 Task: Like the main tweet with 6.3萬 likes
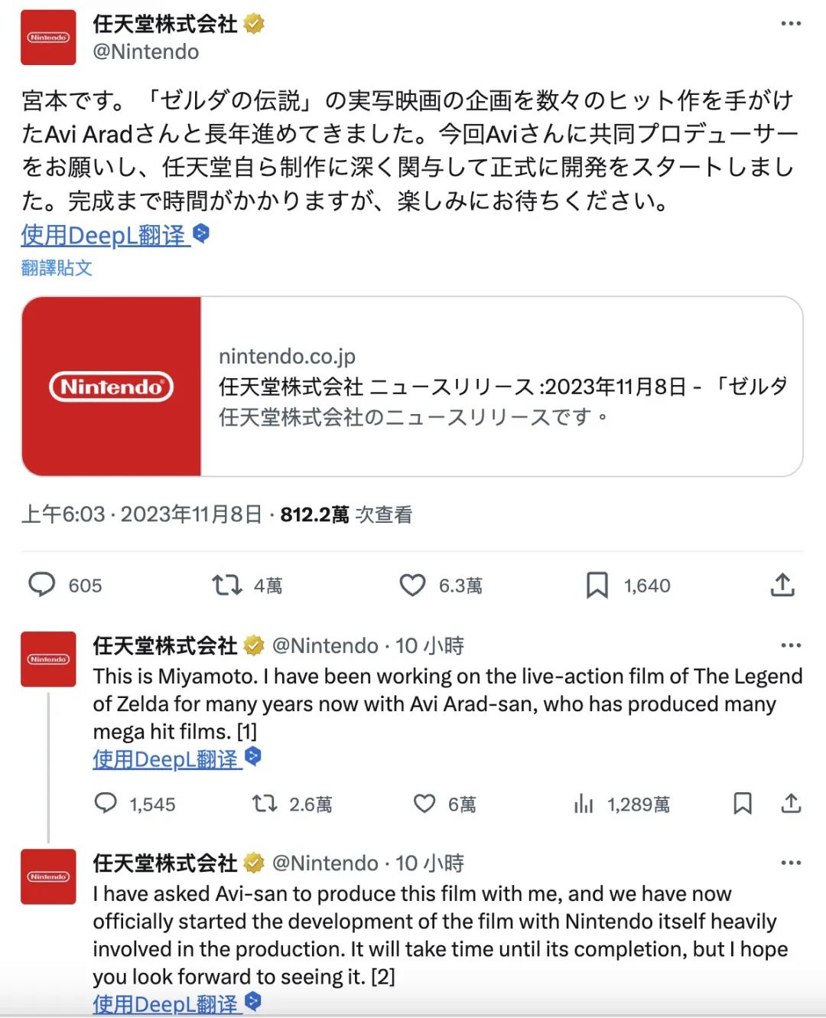pos(412,586)
